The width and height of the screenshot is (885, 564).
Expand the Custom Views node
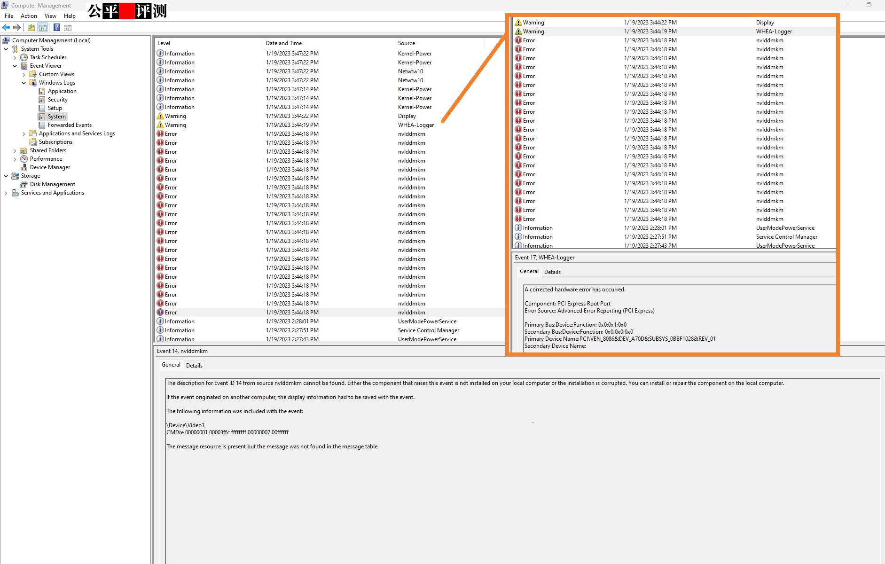tap(24, 74)
